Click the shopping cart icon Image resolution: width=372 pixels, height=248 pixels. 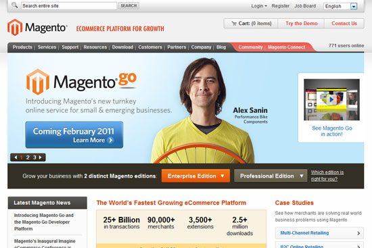[x=234, y=24]
